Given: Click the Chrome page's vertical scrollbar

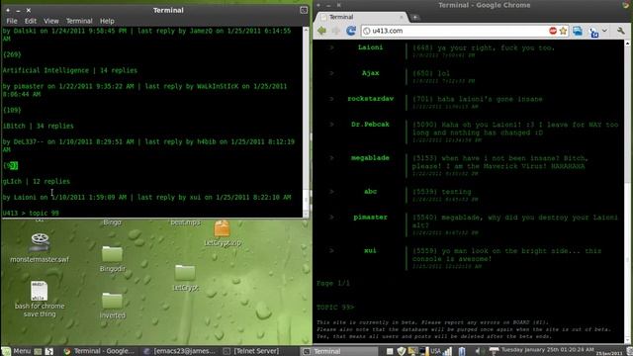Looking at the screenshot, I should click(x=627, y=192).
